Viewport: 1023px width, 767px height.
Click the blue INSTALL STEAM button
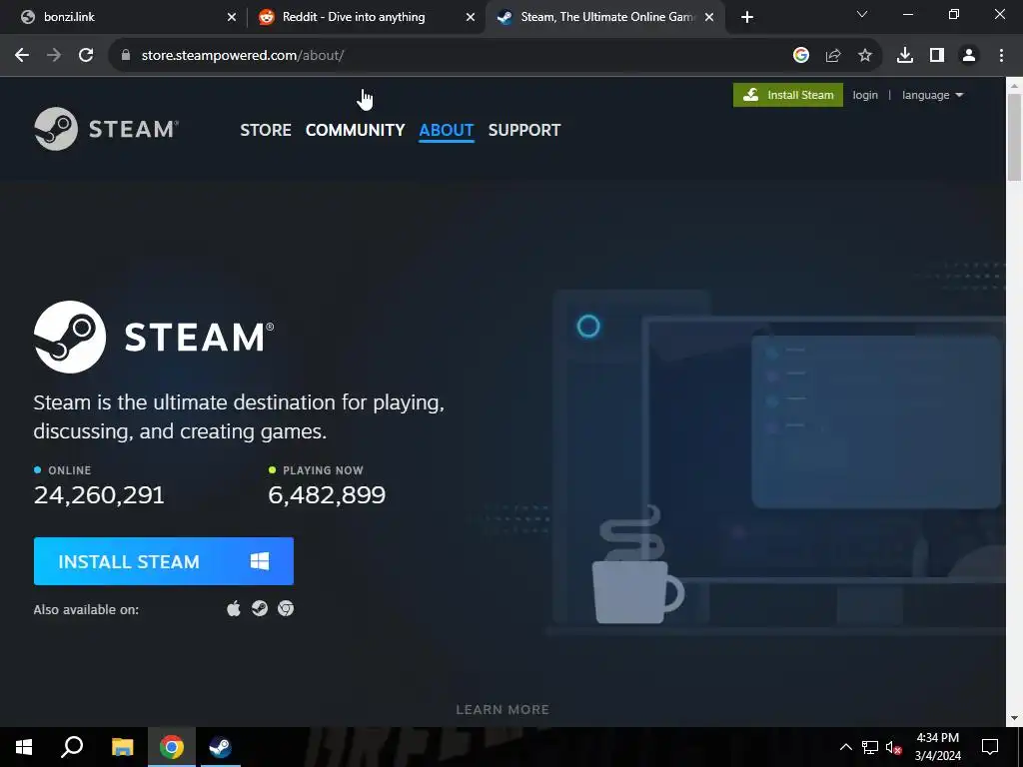[x=164, y=561]
